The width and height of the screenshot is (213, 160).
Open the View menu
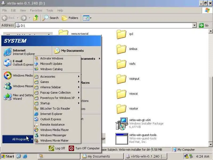point(23,10)
